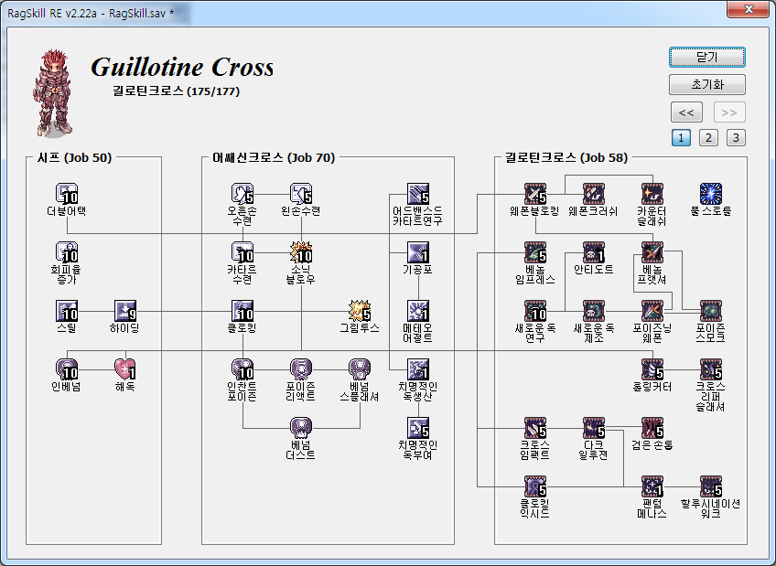
Task: Select the 검은 손톱 skill icon
Action: coord(652,428)
